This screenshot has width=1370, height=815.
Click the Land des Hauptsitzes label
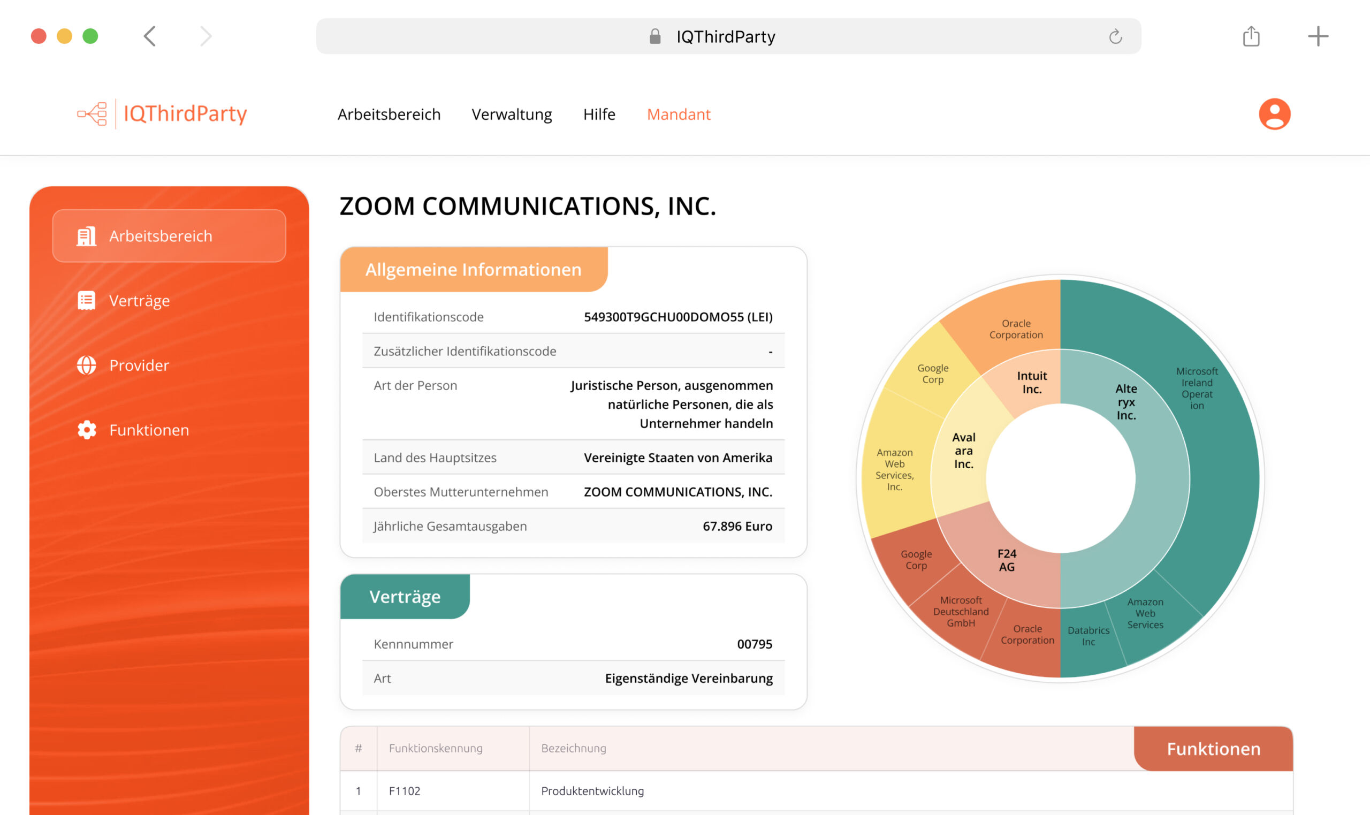(x=435, y=458)
